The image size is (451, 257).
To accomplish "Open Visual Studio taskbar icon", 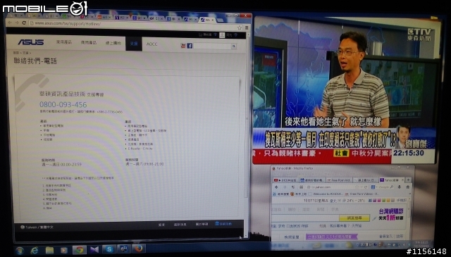I will [x=94, y=249].
